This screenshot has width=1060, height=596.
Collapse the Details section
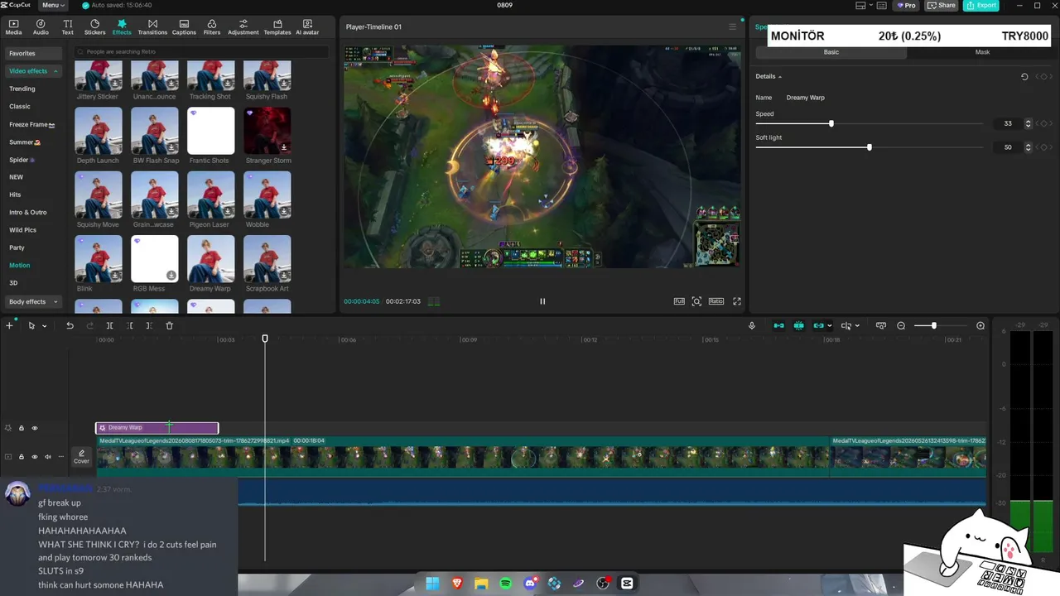click(x=779, y=76)
